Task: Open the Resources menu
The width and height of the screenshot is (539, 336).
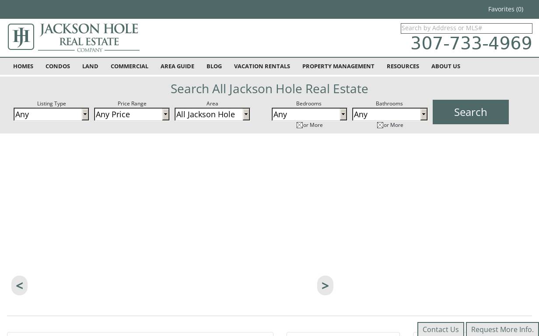Action: click(403, 66)
